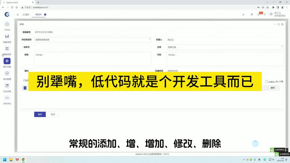Click the blue add-row icon in table
The image size is (290, 163).
click(x=25, y=88)
